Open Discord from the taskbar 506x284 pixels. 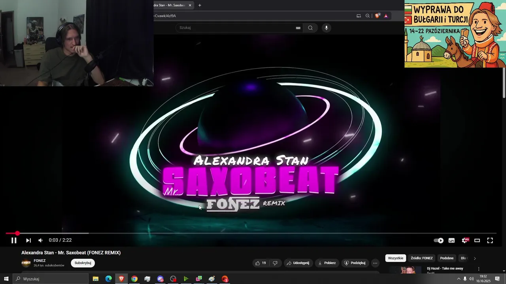160,279
